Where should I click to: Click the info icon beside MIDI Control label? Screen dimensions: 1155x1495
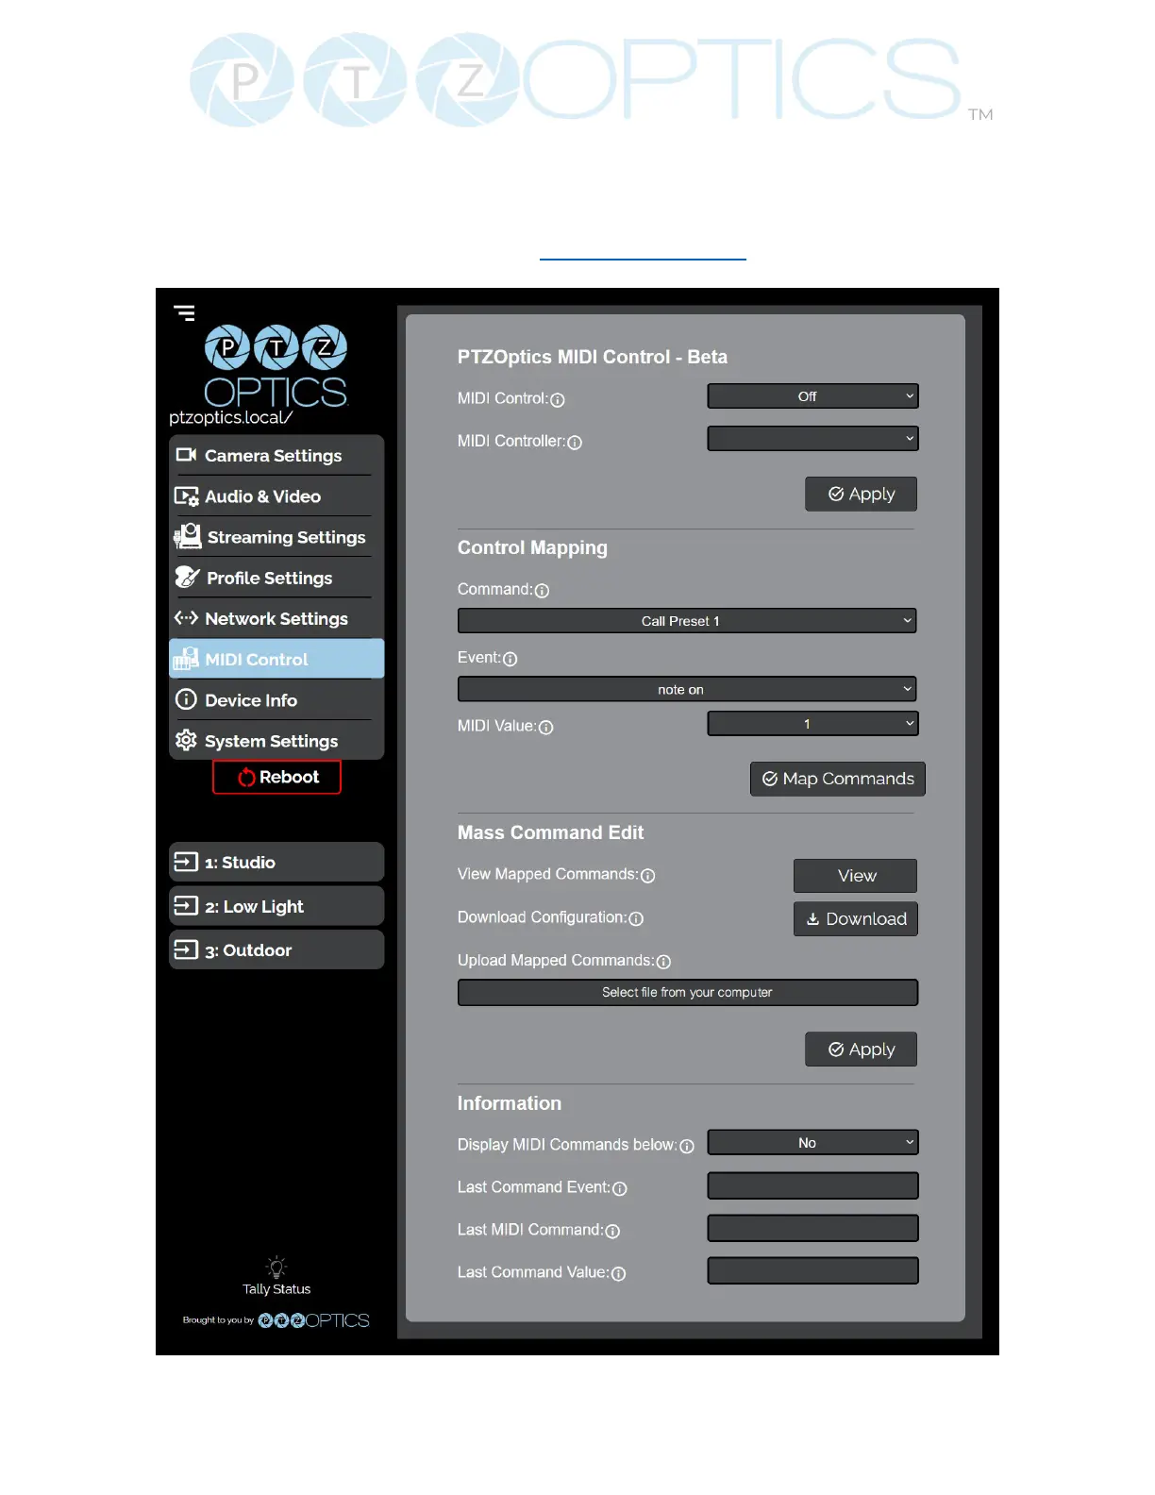pyautogui.click(x=558, y=400)
